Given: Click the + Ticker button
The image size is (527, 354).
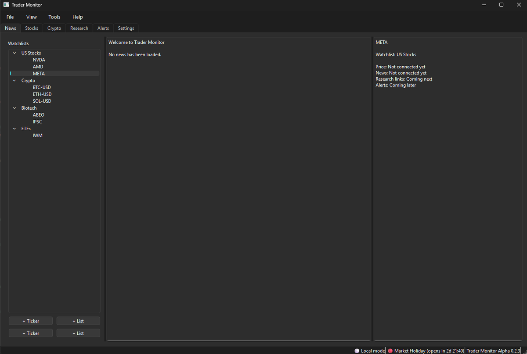Looking at the screenshot, I should (x=31, y=321).
